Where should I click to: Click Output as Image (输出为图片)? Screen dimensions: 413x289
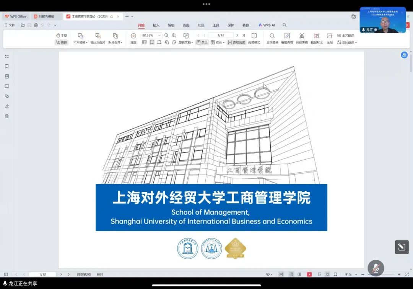pyautogui.click(x=98, y=36)
